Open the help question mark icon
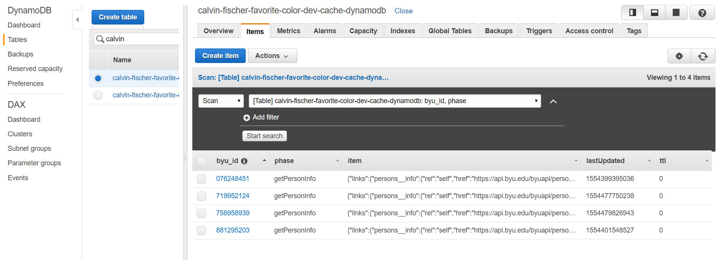 click(702, 13)
